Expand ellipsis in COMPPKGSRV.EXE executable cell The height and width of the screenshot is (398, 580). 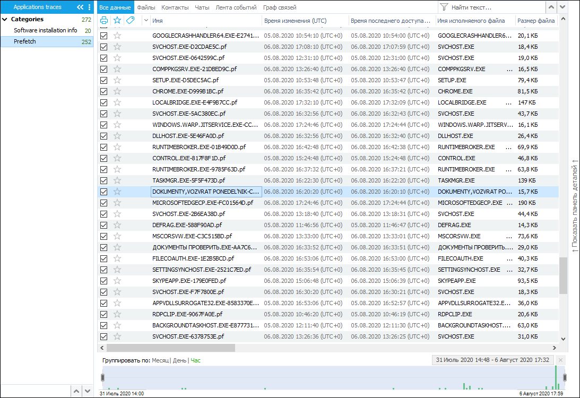(x=509, y=69)
